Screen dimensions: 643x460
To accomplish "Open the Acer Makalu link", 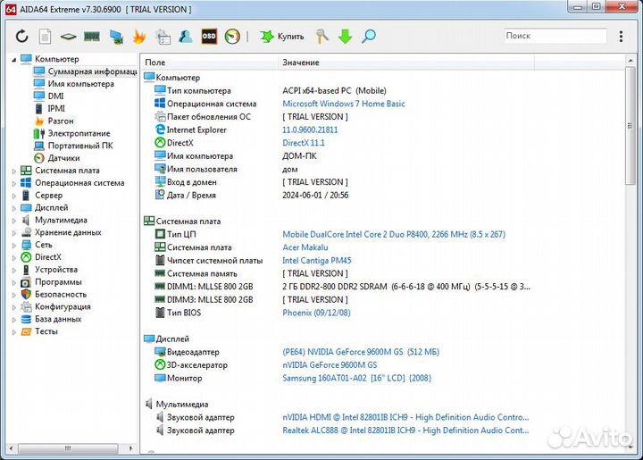I will (305, 247).
